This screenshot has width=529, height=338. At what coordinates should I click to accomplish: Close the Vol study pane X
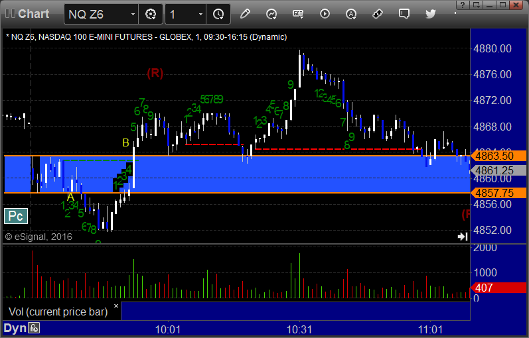coord(116,306)
